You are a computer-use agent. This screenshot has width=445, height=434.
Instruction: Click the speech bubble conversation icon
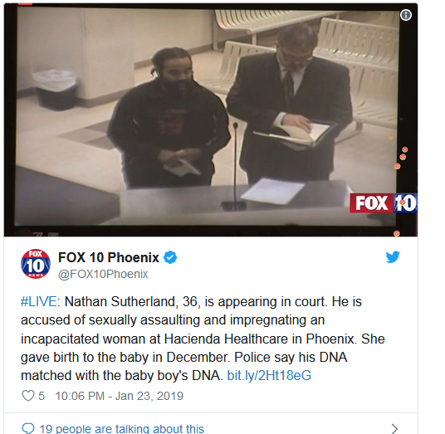pyautogui.click(x=28, y=428)
